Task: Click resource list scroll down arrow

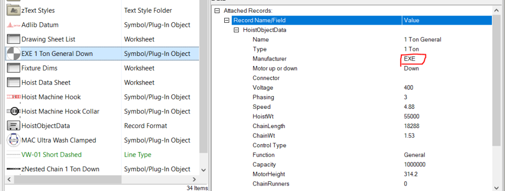Action: [203, 170]
